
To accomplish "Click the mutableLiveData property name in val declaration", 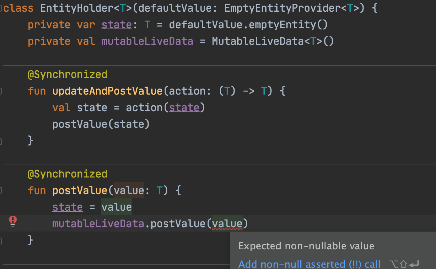I will click(x=147, y=41).
